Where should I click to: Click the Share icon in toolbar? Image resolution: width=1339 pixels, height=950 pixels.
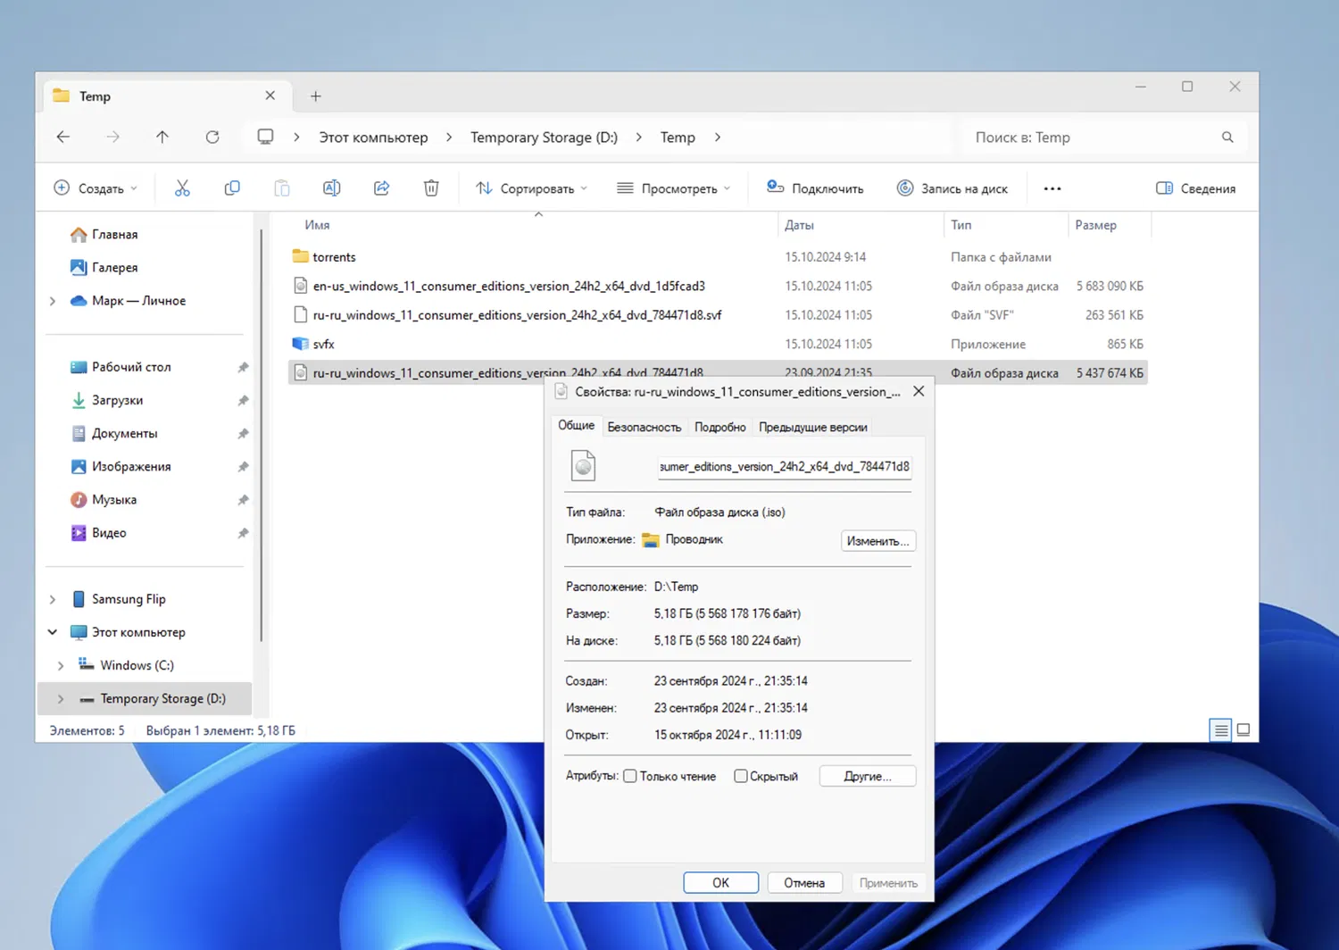(x=381, y=188)
